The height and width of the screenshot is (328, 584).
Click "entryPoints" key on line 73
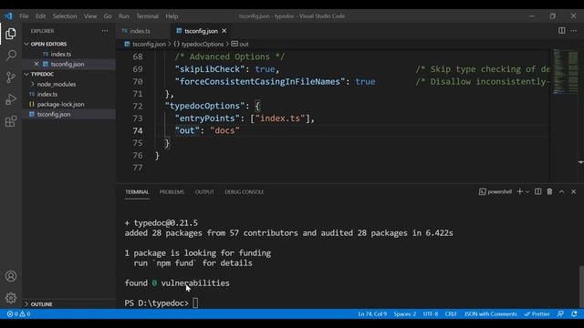(x=207, y=118)
